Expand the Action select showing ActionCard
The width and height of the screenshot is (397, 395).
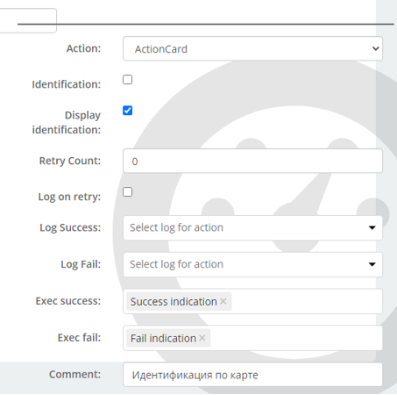(x=252, y=48)
